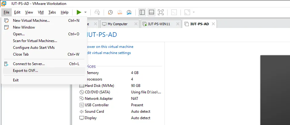Click the stretch guest display icon
290x125 pixels.
[x=187, y=12]
